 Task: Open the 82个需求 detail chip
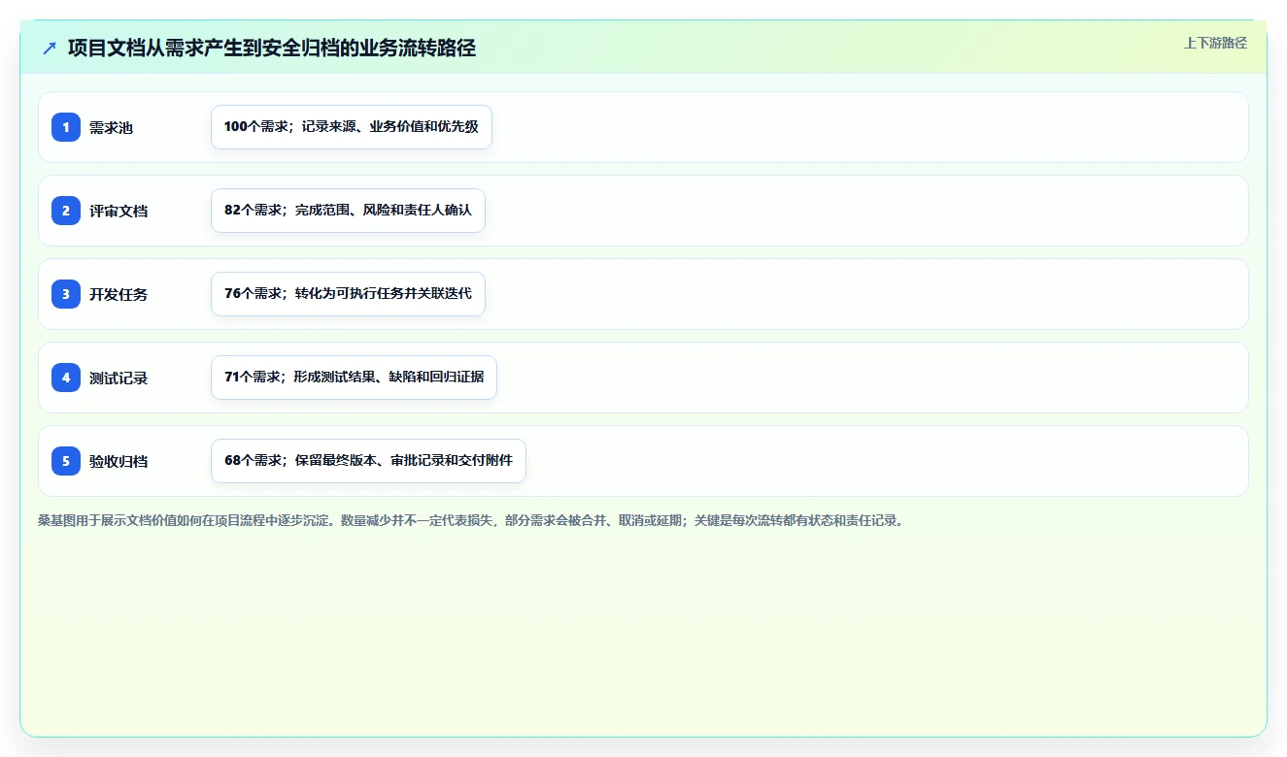348,211
